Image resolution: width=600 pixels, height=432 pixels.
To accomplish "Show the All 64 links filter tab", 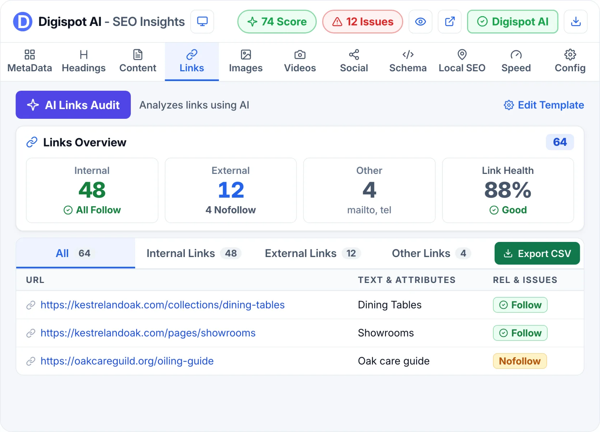I will coord(76,253).
